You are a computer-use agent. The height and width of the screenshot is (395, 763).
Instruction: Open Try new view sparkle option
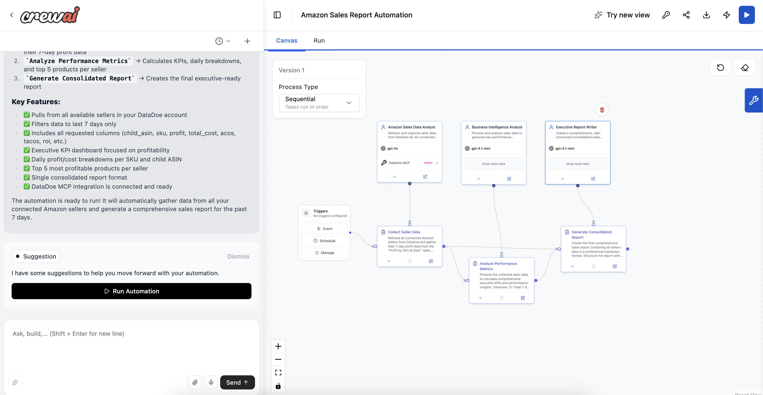622,15
